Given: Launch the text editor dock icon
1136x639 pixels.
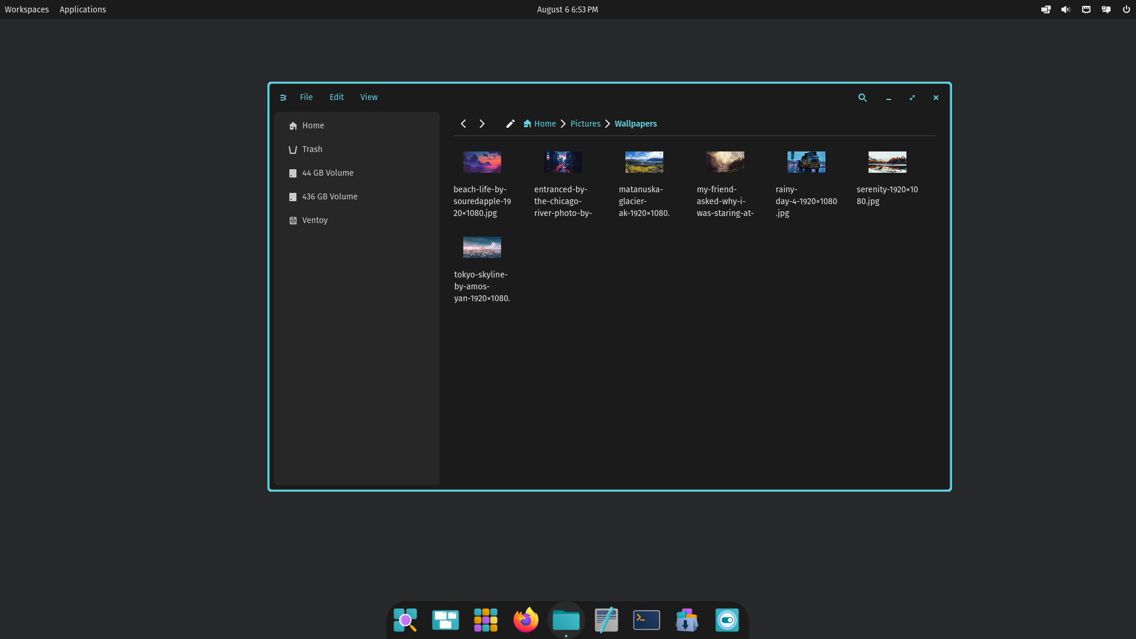Looking at the screenshot, I should point(606,620).
